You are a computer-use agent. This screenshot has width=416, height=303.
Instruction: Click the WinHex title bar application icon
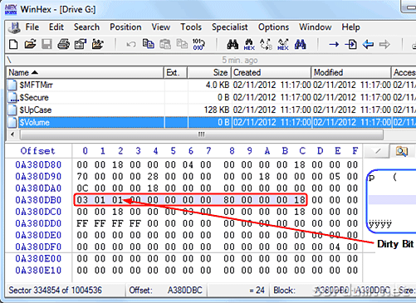coord(11,9)
